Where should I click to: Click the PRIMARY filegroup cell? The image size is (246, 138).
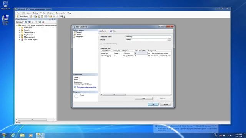tap(128, 53)
